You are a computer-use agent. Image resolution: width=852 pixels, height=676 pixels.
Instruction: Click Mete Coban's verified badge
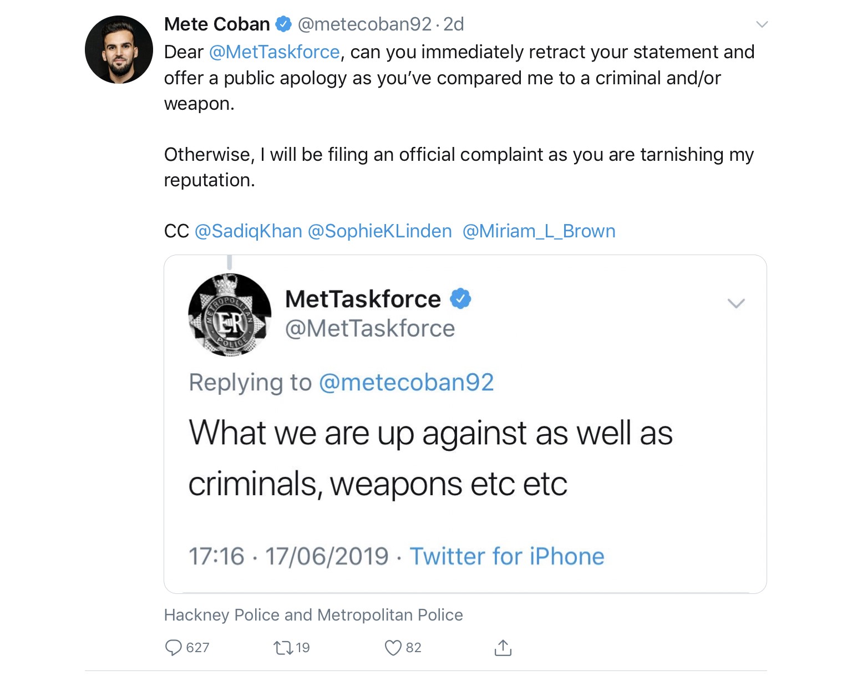tap(283, 24)
